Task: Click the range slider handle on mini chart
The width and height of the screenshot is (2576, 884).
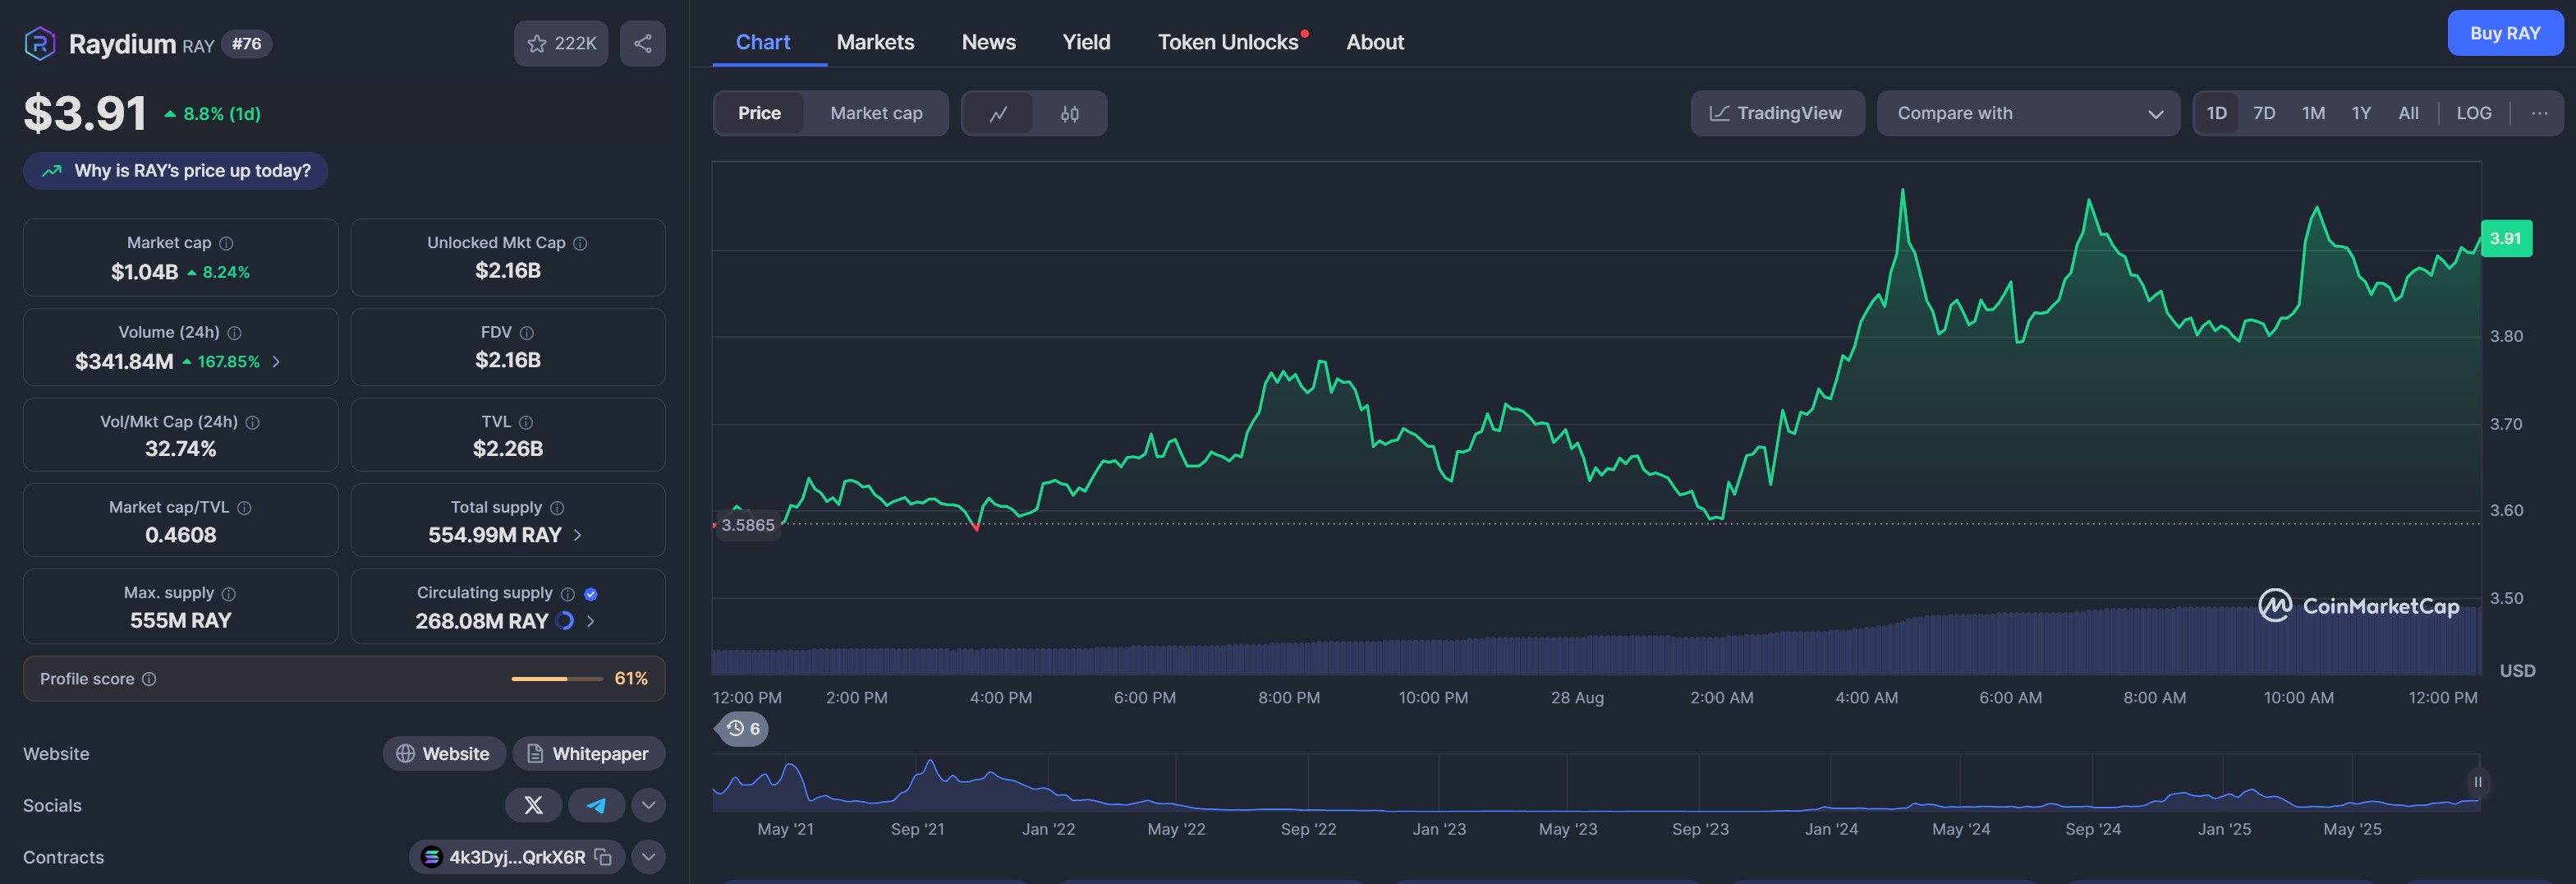Action: coord(2477,782)
